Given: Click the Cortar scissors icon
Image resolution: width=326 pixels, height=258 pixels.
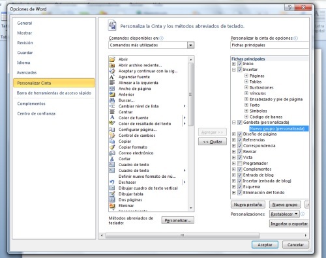Looking at the screenshot, I should coord(112,159).
